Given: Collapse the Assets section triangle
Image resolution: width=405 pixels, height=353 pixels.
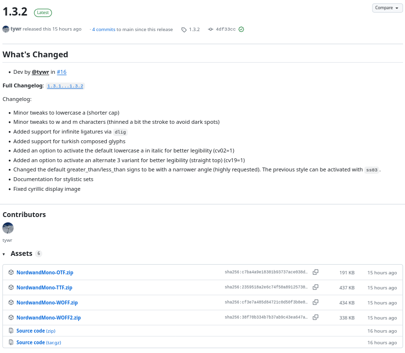Looking at the screenshot, I should tap(4, 254).
